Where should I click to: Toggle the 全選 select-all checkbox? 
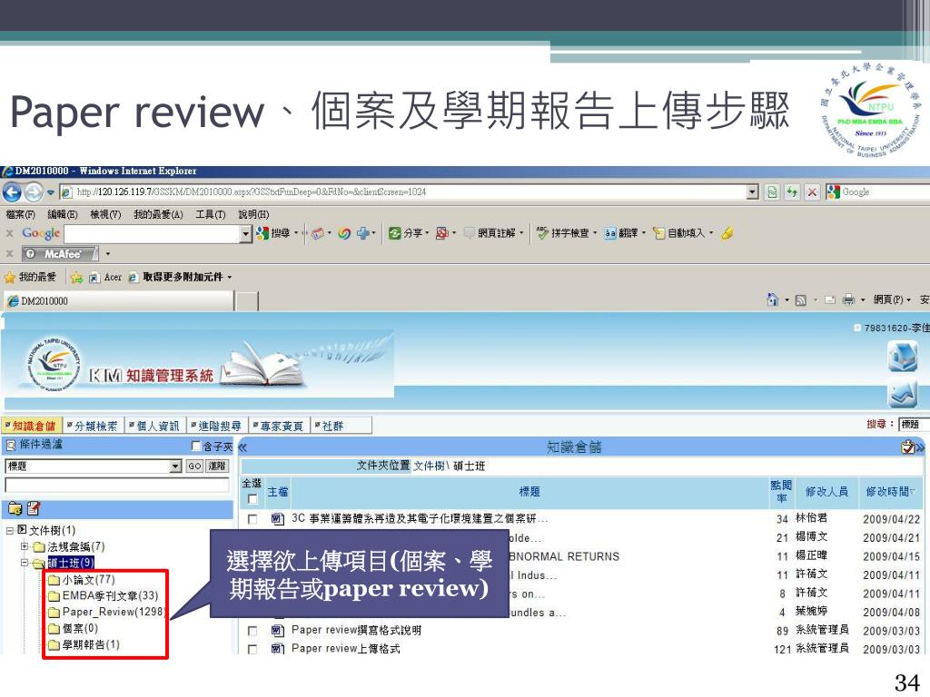point(252,499)
